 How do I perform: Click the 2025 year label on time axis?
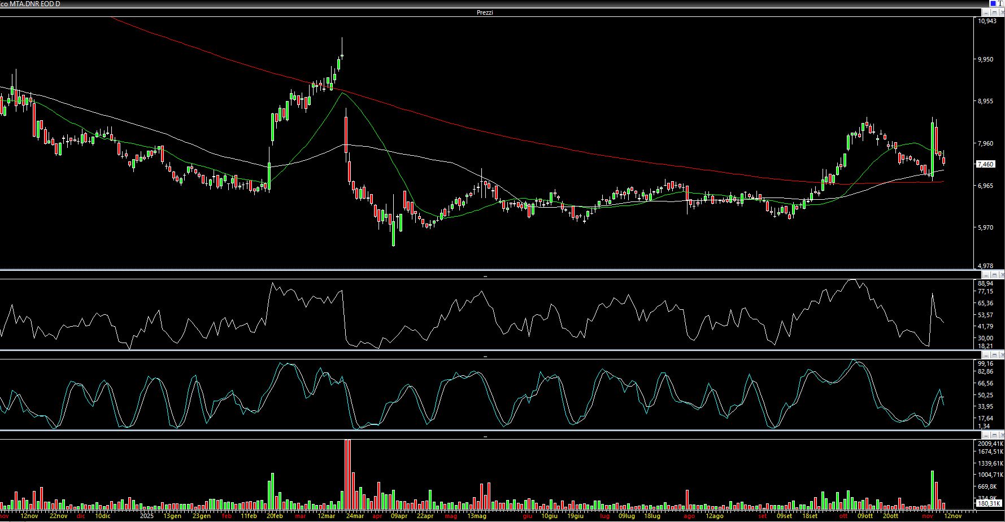click(146, 516)
